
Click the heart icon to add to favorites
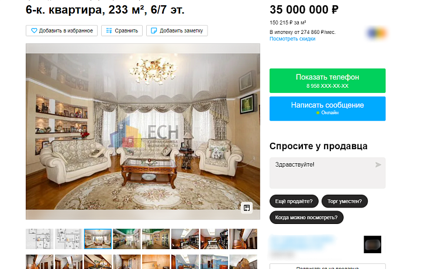[x=34, y=30]
